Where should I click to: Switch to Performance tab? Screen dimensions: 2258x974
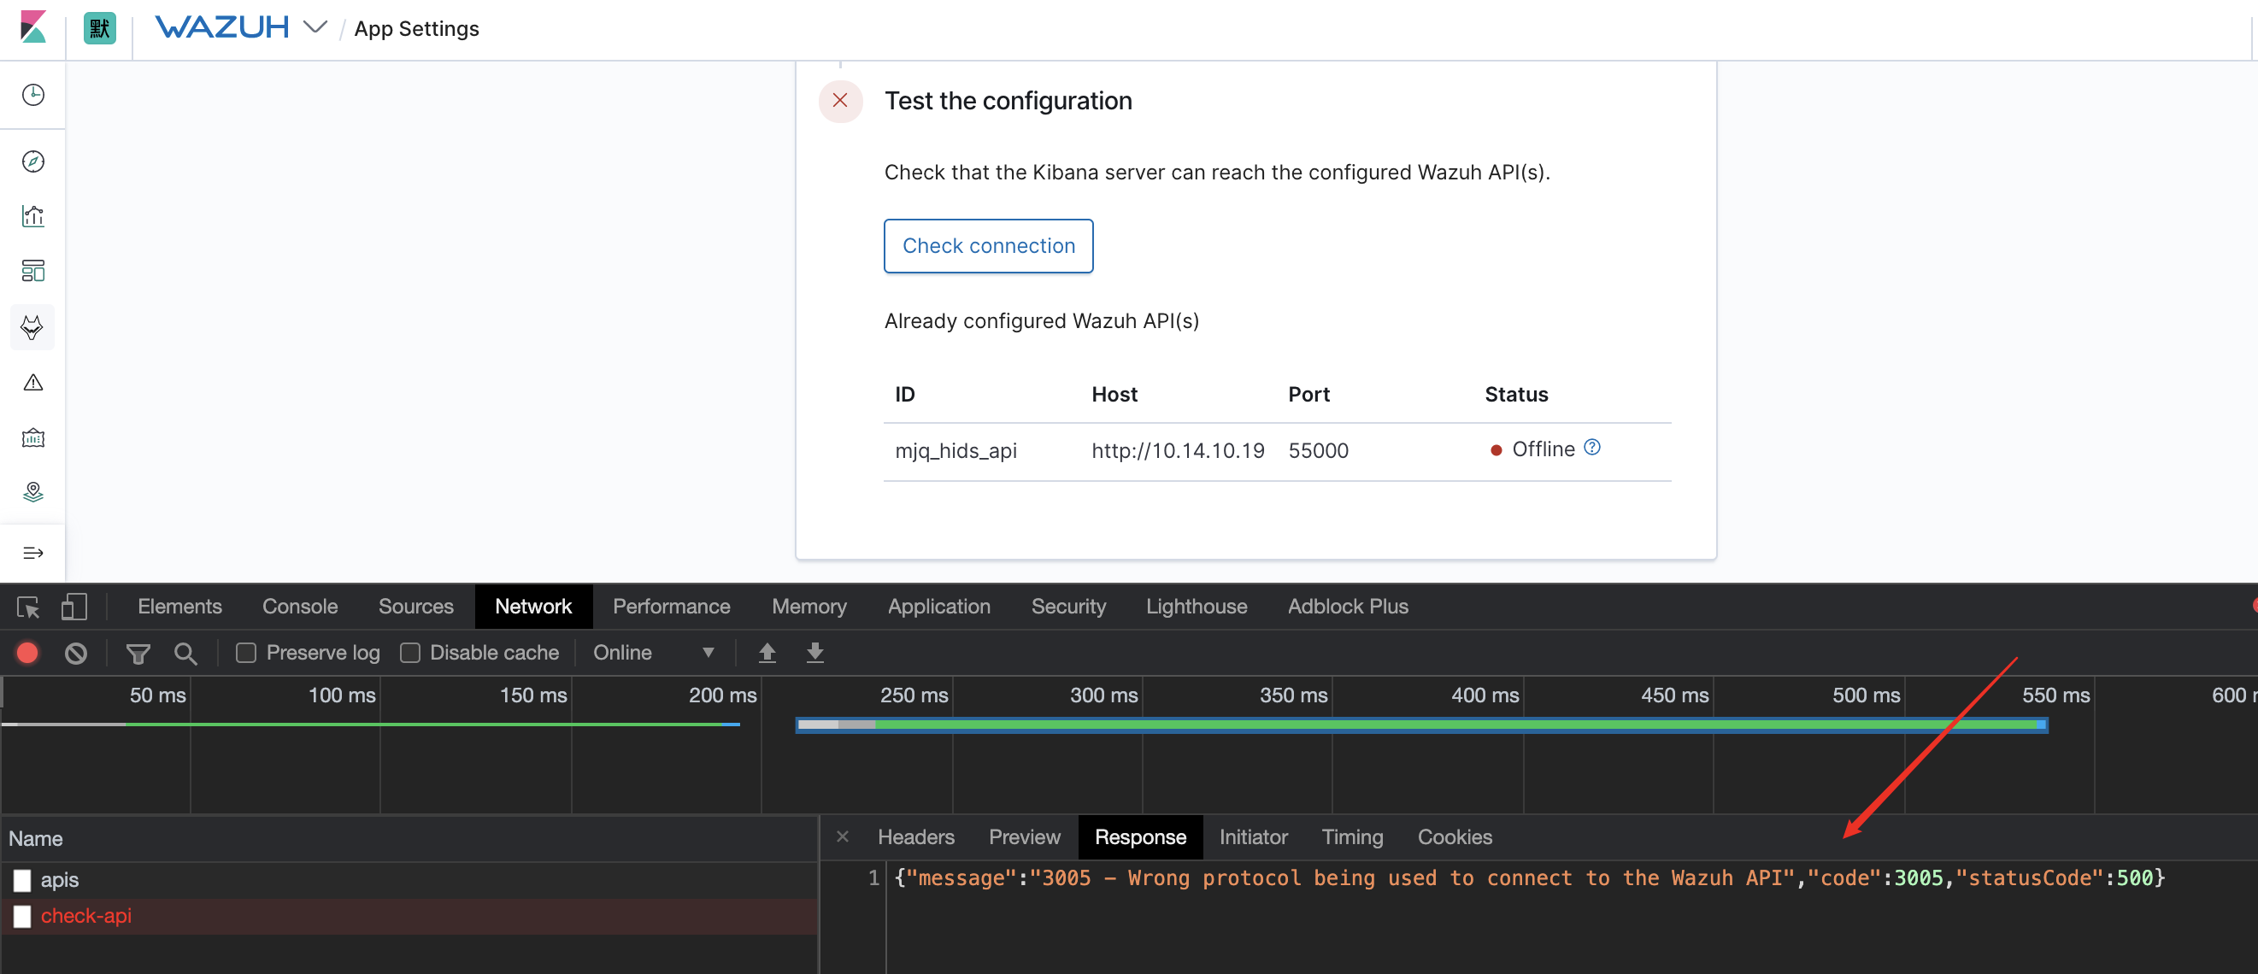coord(672,606)
